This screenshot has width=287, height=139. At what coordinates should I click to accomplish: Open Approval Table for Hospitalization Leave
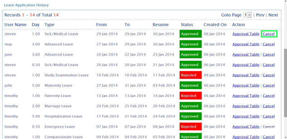click(246, 116)
